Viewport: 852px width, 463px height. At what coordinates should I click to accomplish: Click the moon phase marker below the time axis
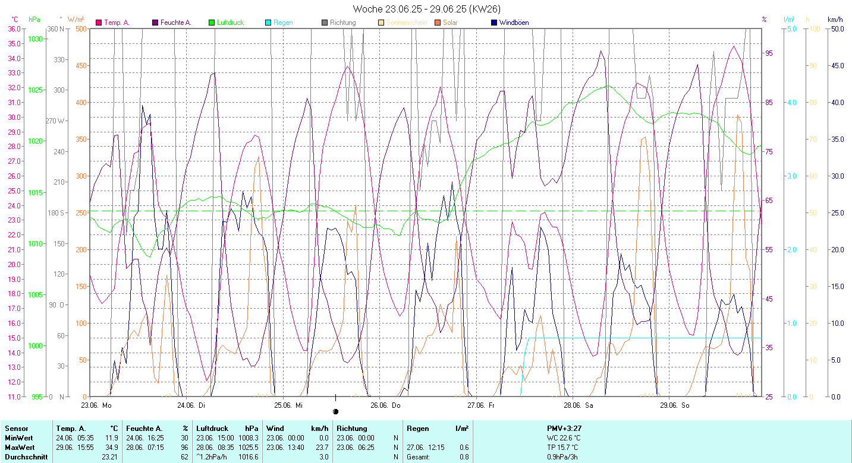click(336, 411)
